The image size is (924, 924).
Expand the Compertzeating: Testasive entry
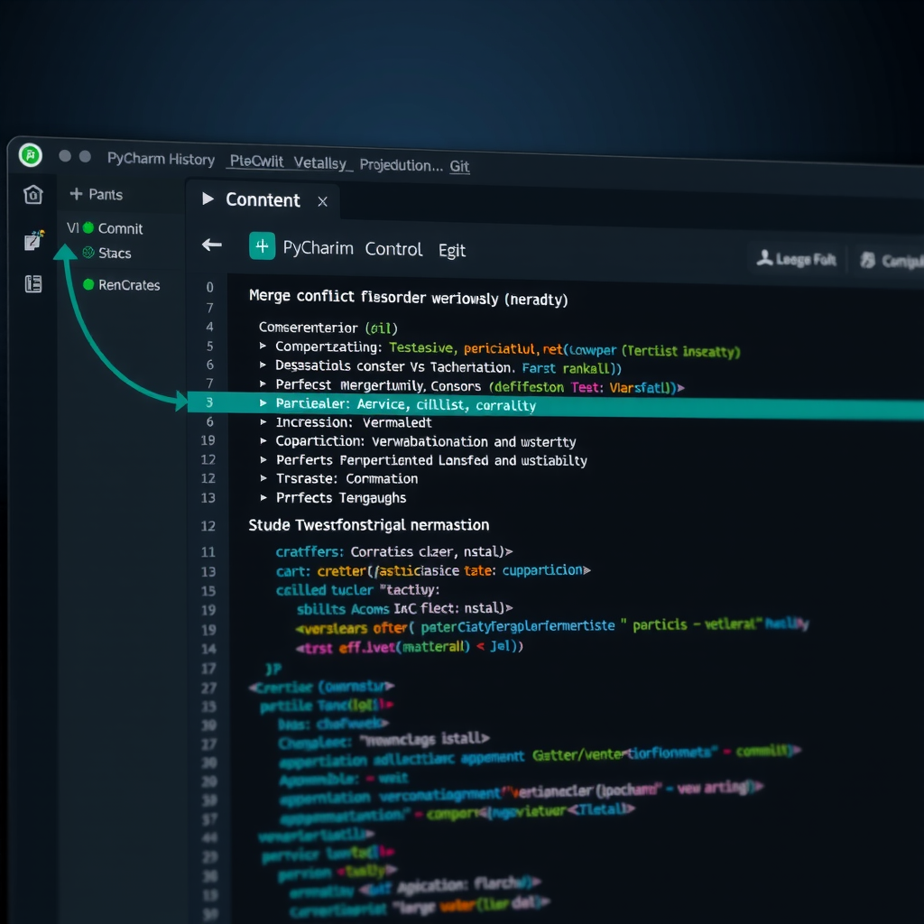pyautogui.click(x=263, y=346)
